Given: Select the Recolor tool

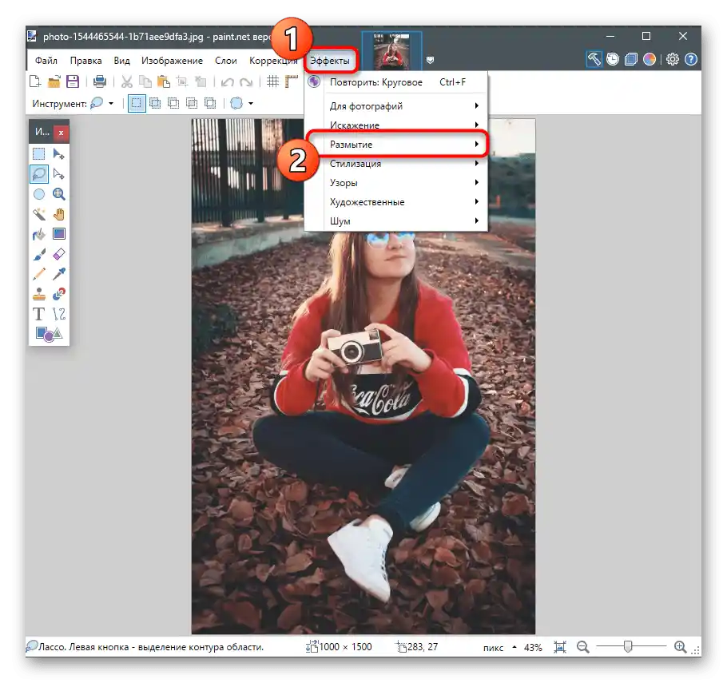Looking at the screenshot, I should 59,294.
